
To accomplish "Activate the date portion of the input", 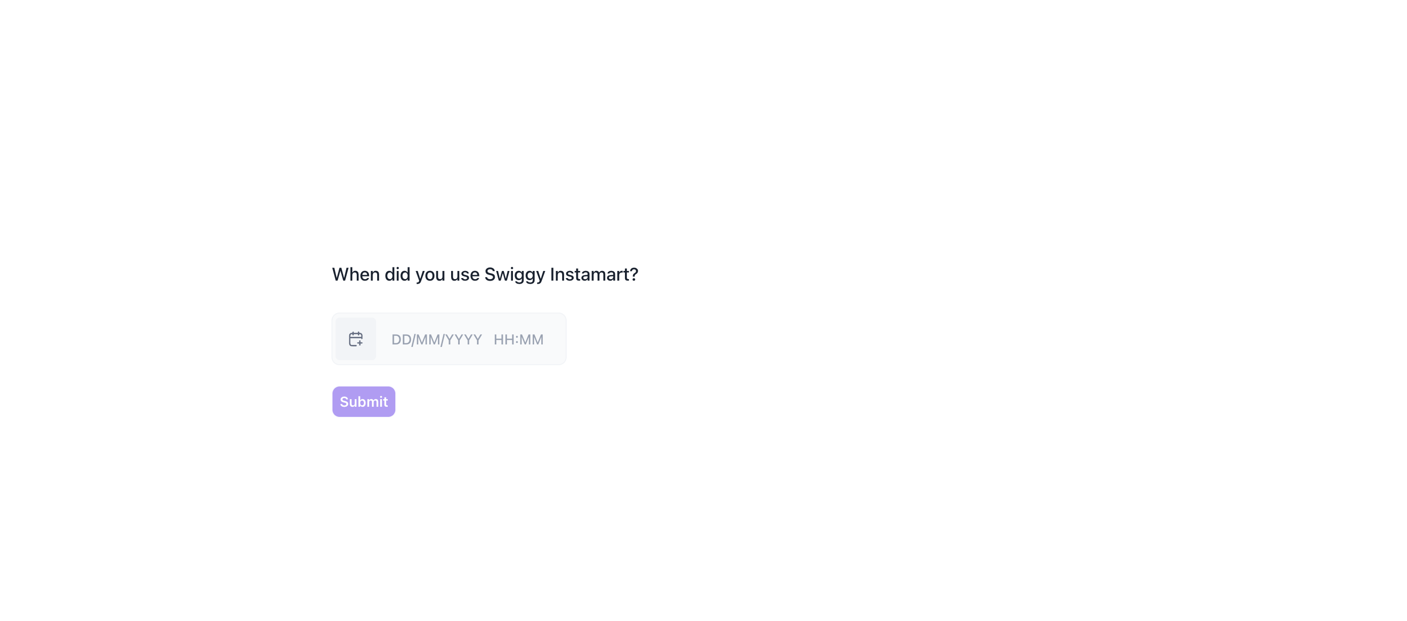I will [436, 339].
